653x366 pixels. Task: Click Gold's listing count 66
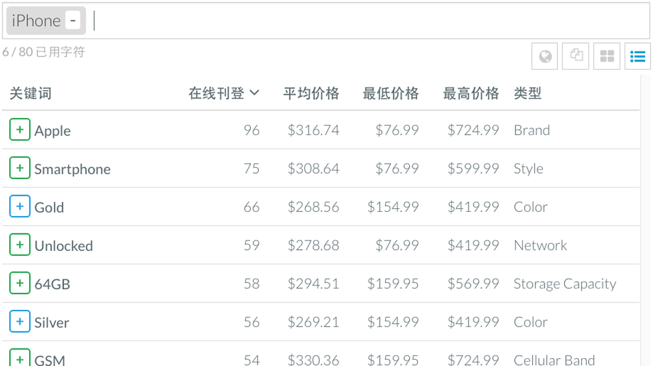[252, 207]
